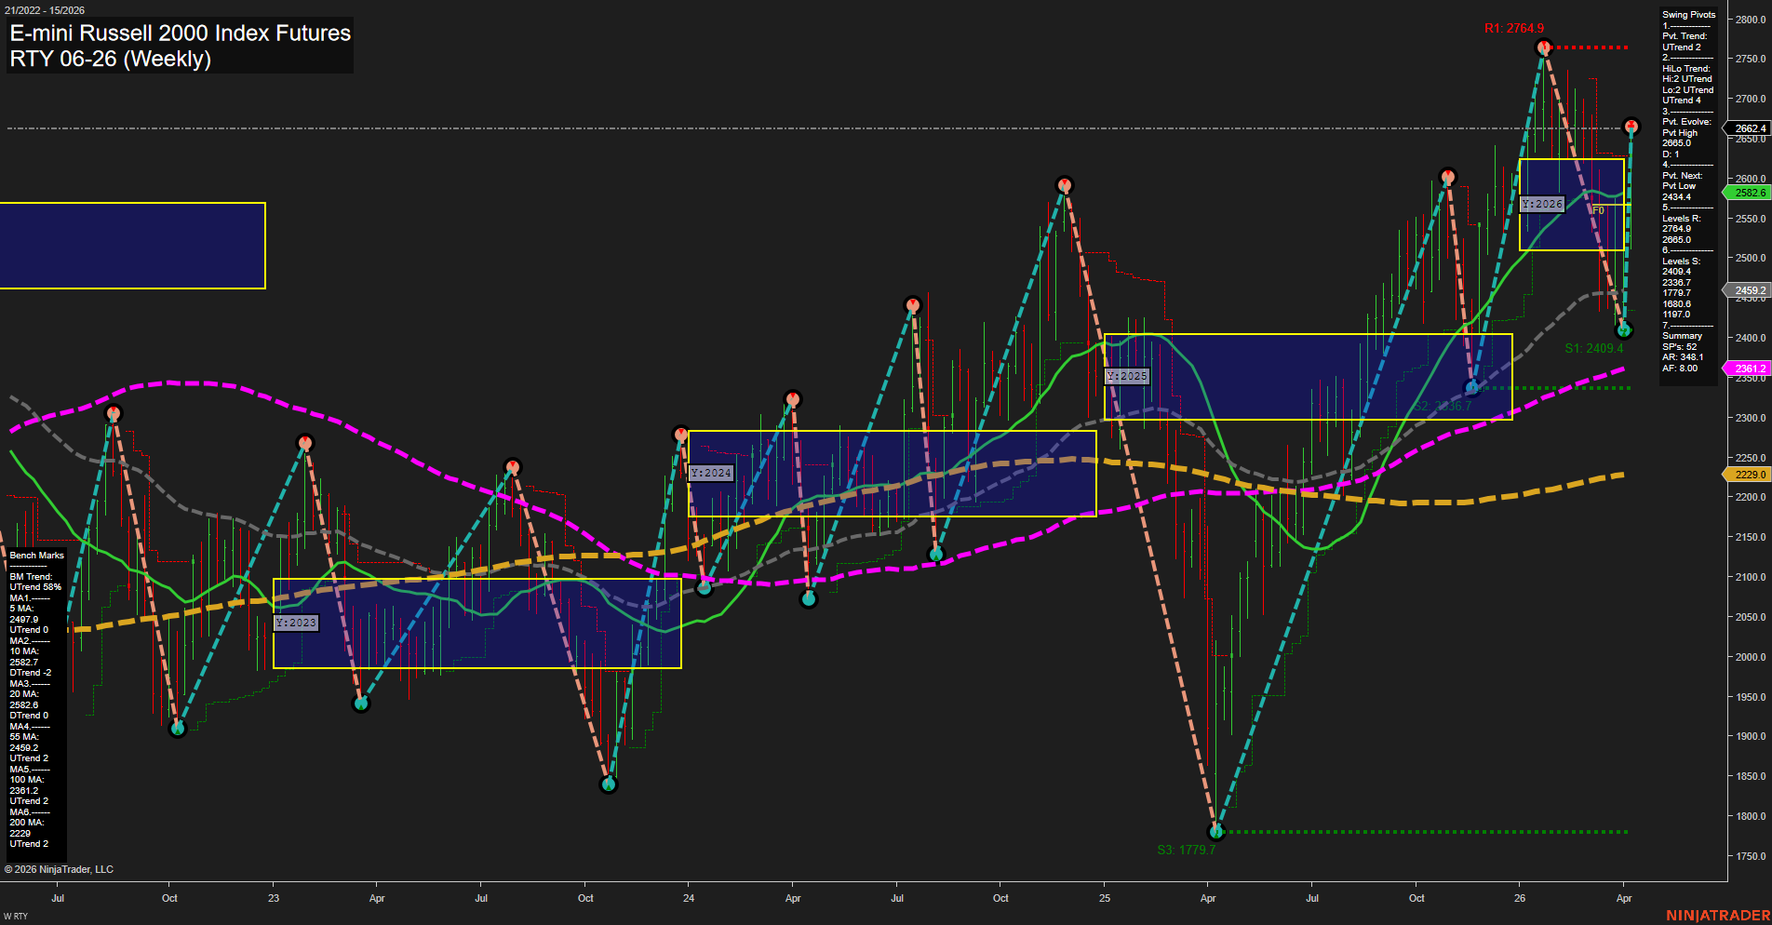Click the Y:2026 label inside the blue box
Viewport: 1772px width, 925px height.
pos(1541,204)
